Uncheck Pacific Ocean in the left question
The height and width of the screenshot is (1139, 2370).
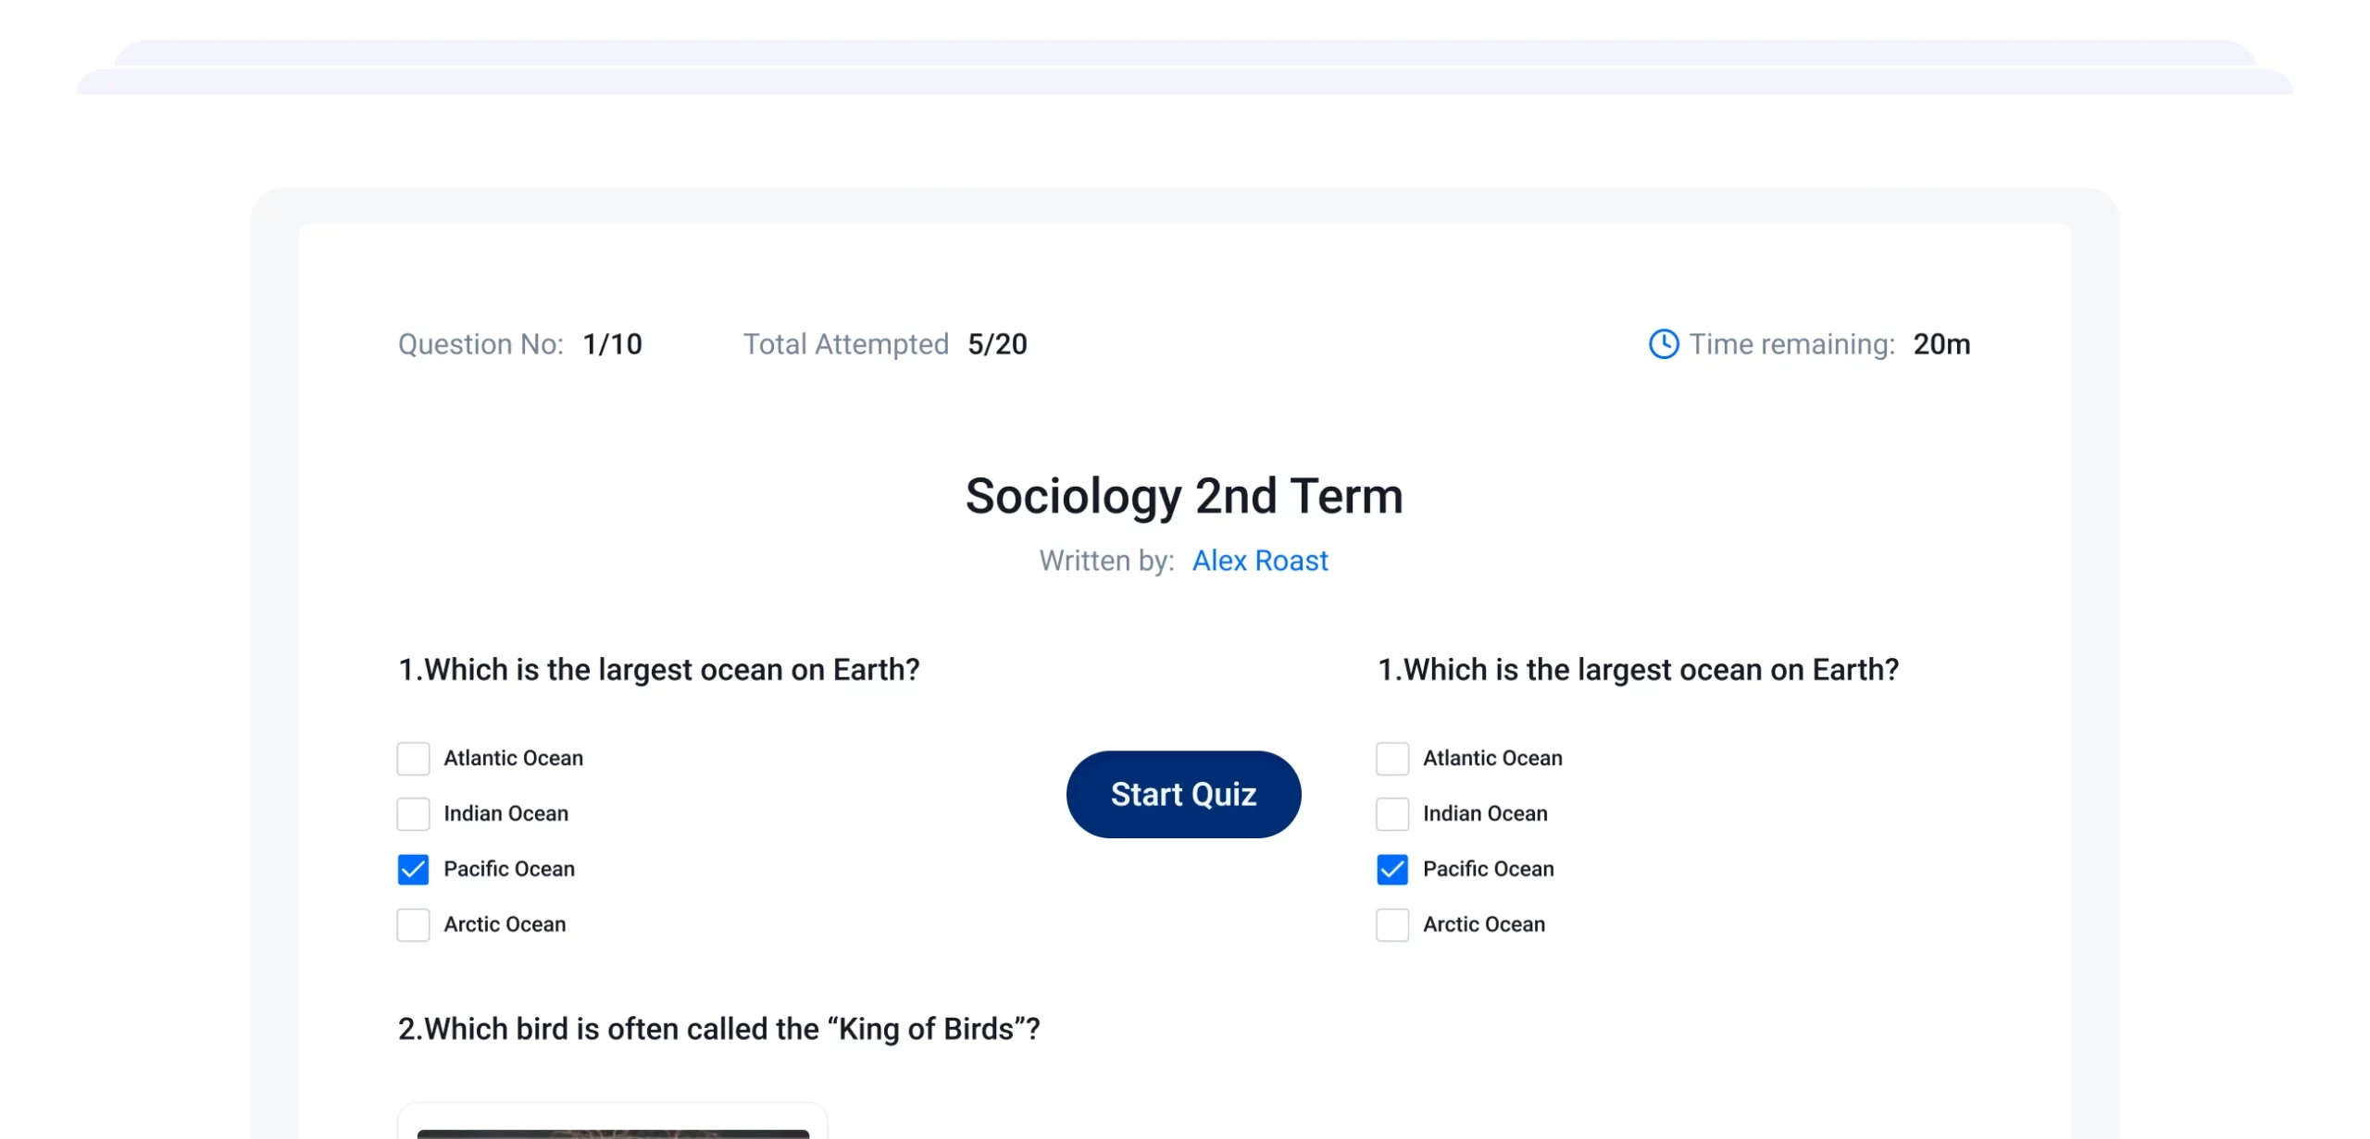click(413, 870)
